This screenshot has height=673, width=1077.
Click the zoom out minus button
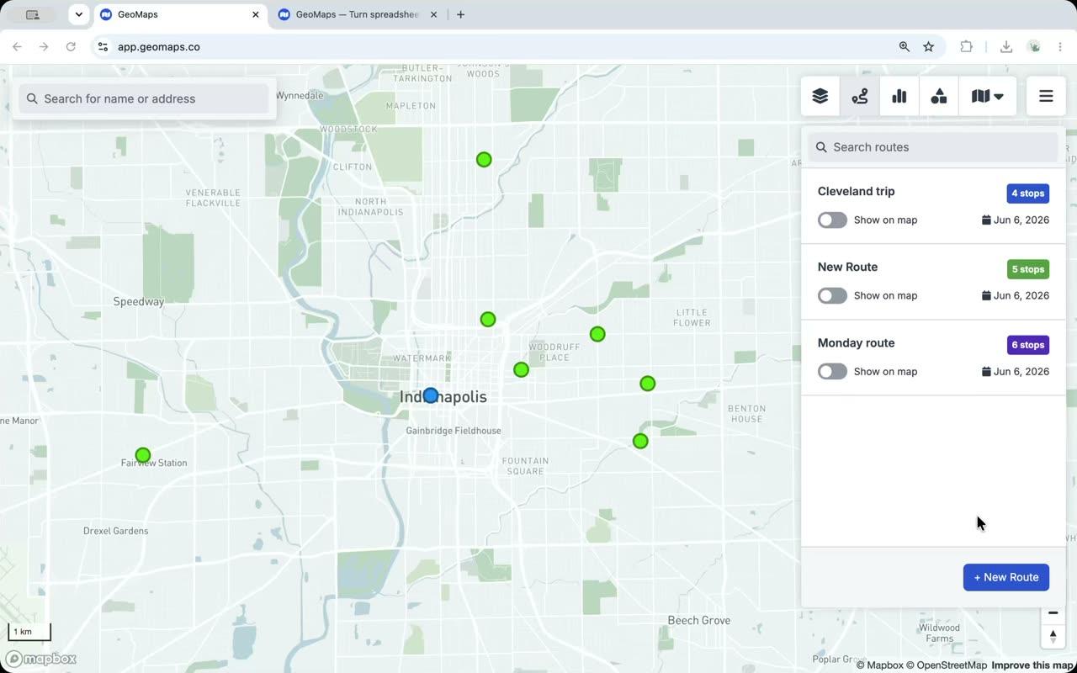click(x=1053, y=613)
